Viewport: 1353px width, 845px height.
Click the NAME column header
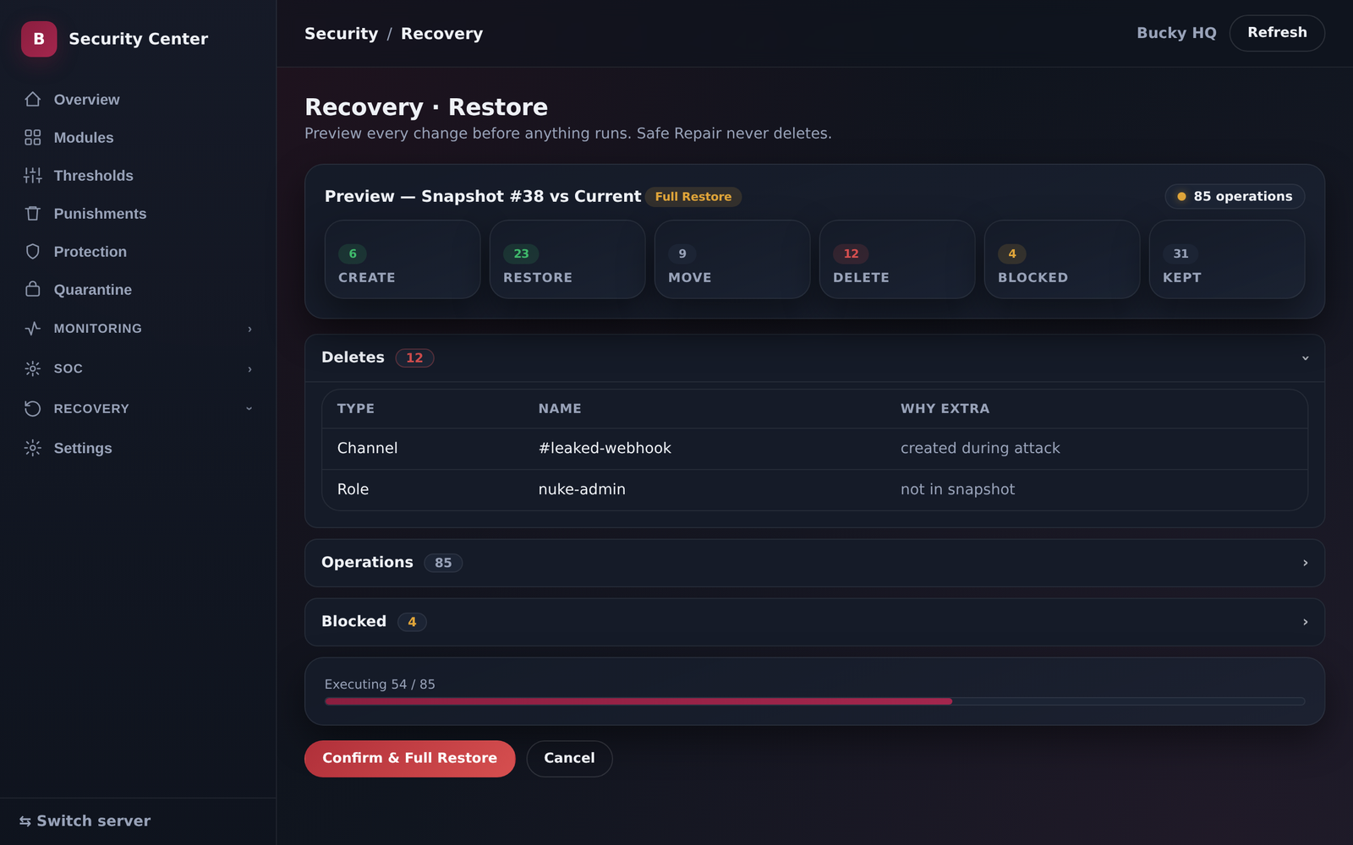(x=560, y=408)
